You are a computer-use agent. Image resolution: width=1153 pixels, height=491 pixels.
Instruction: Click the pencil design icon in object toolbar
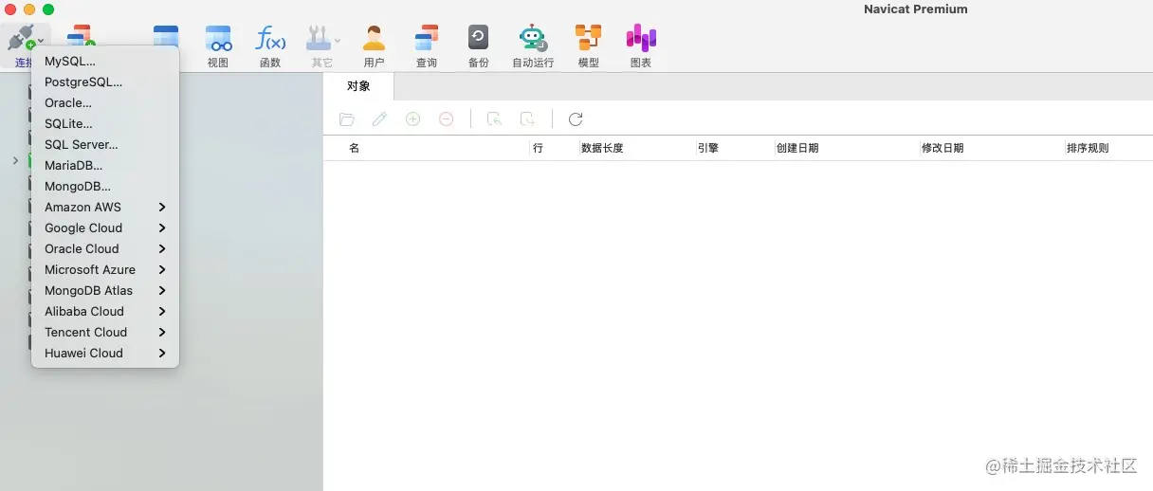tap(379, 119)
